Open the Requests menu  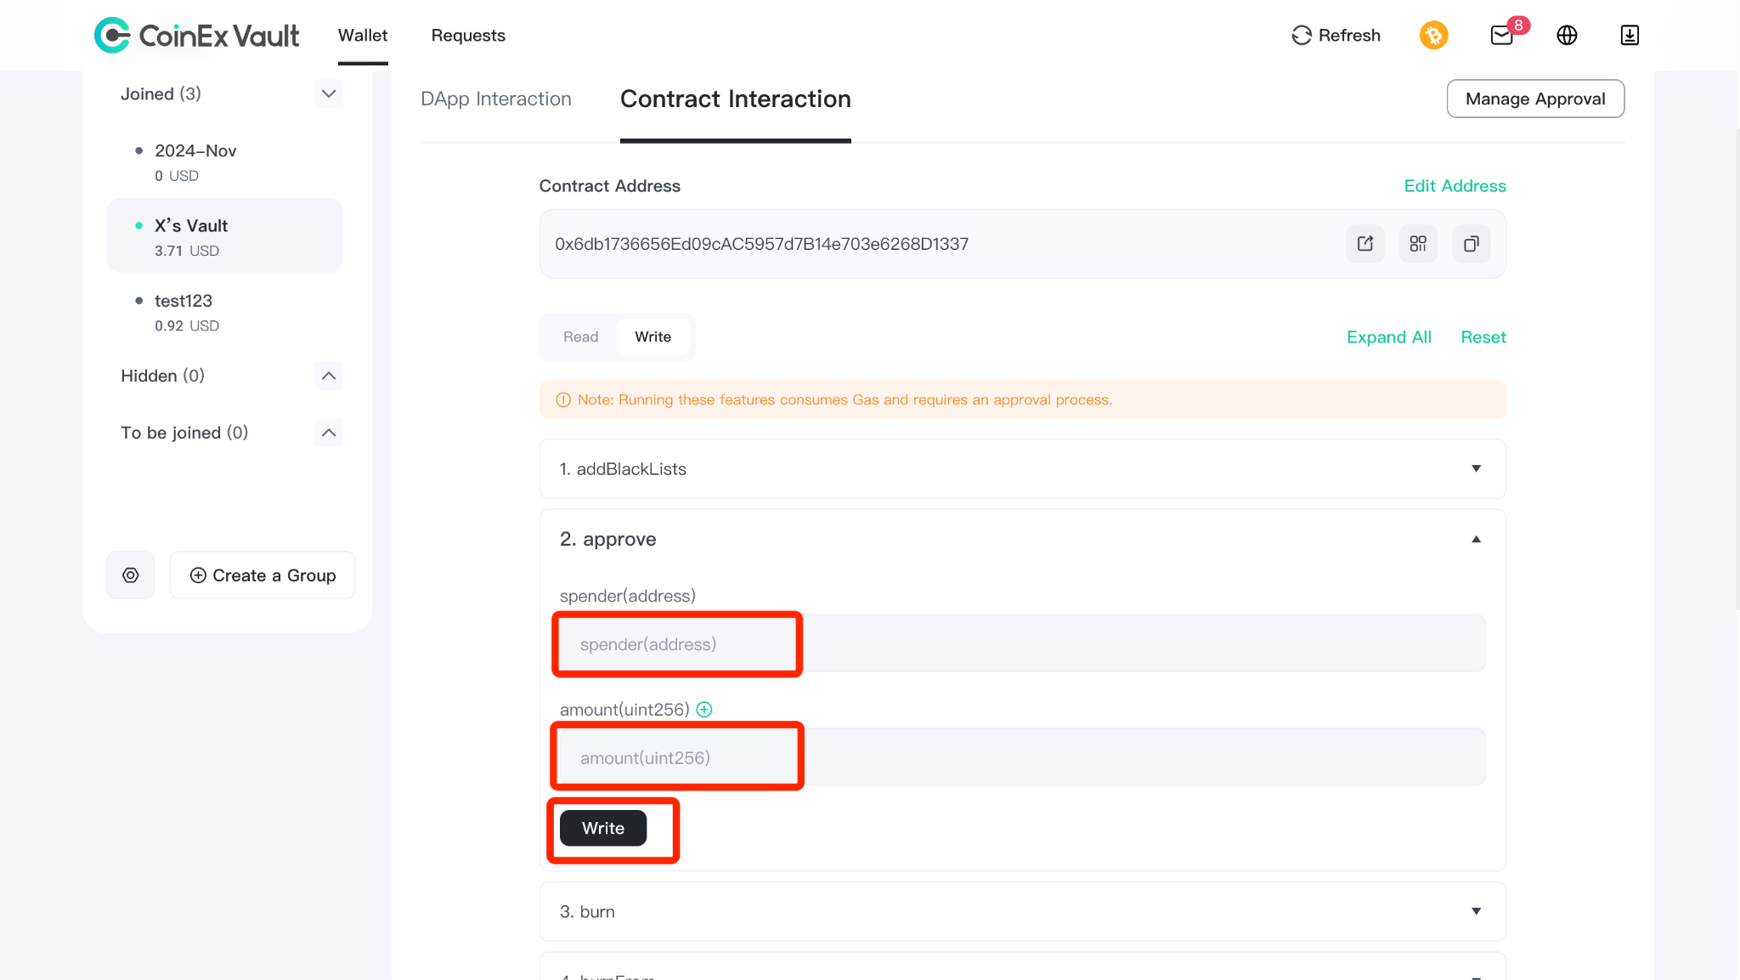468,36
